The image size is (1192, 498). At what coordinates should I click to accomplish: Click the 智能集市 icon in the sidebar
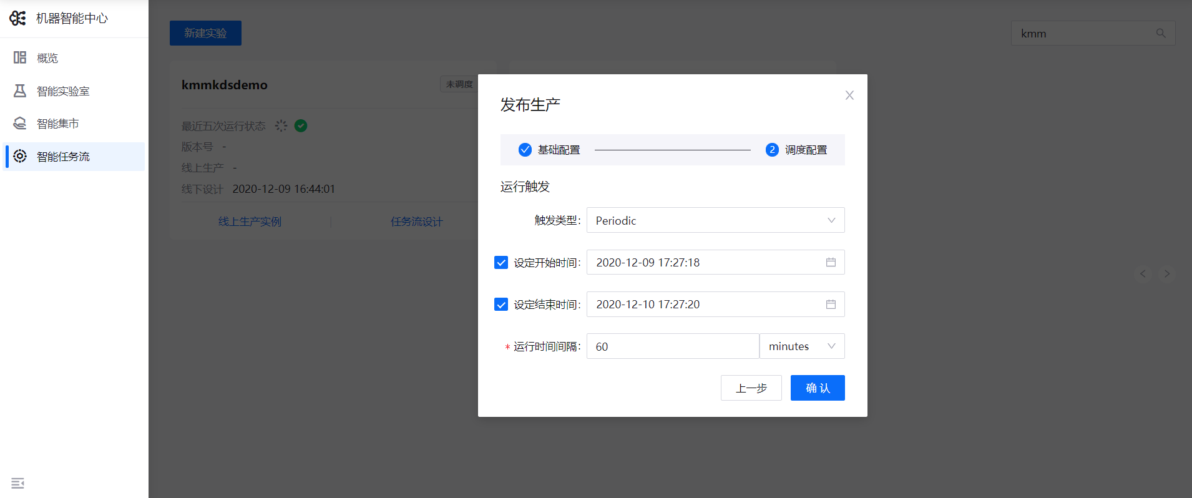[x=20, y=123]
